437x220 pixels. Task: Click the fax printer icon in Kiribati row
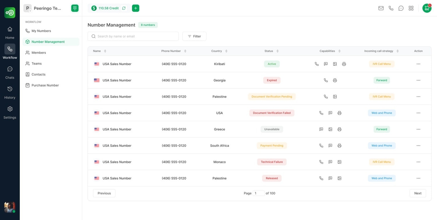click(344, 64)
